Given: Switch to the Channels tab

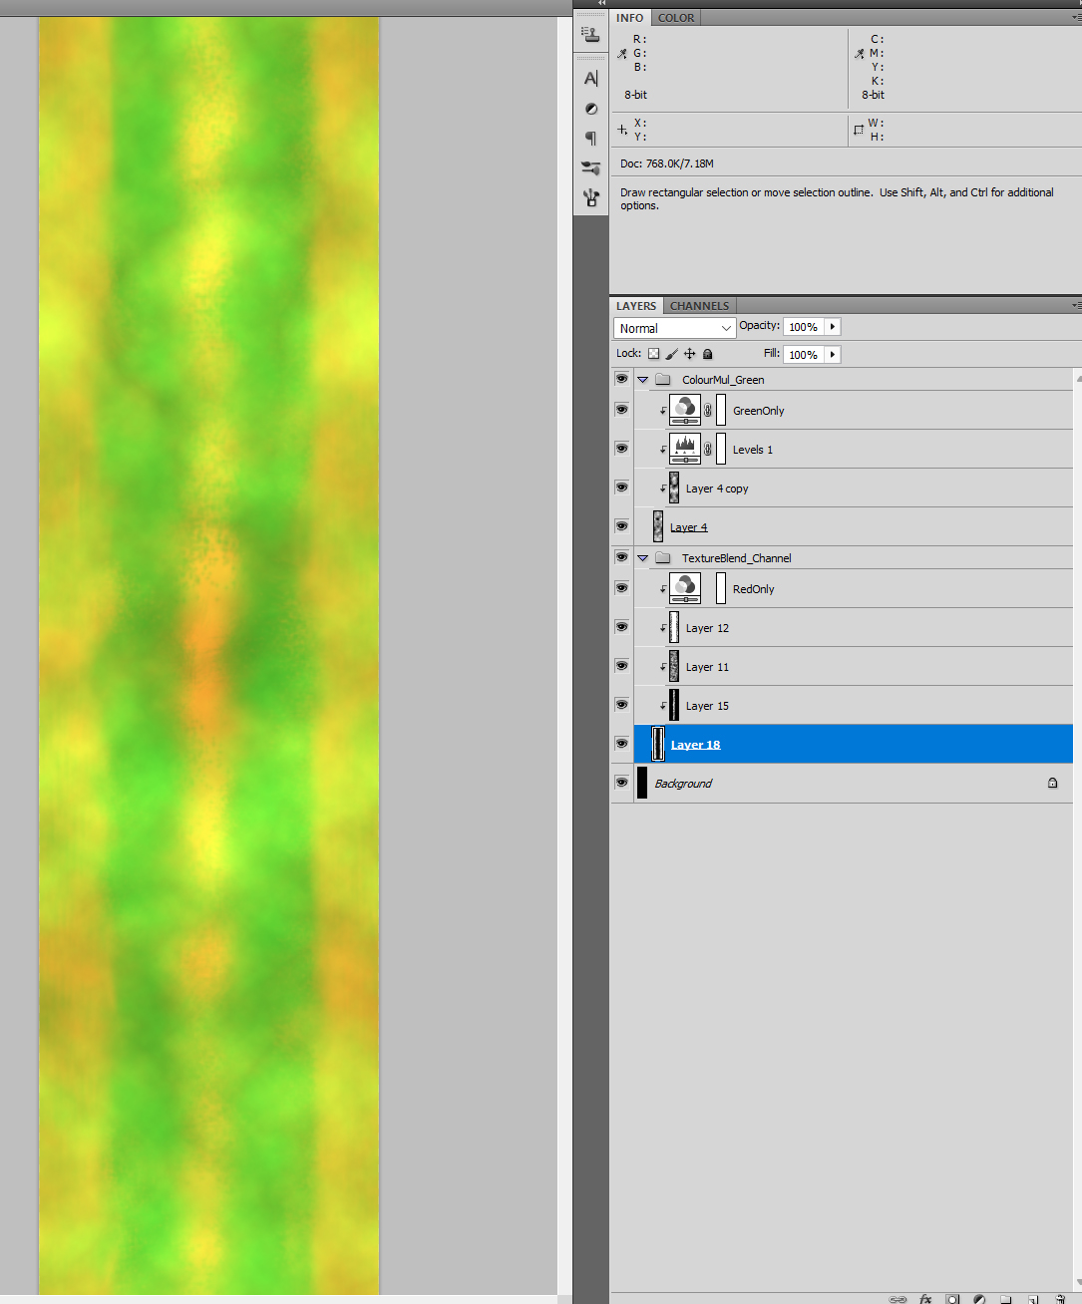Looking at the screenshot, I should point(699,306).
